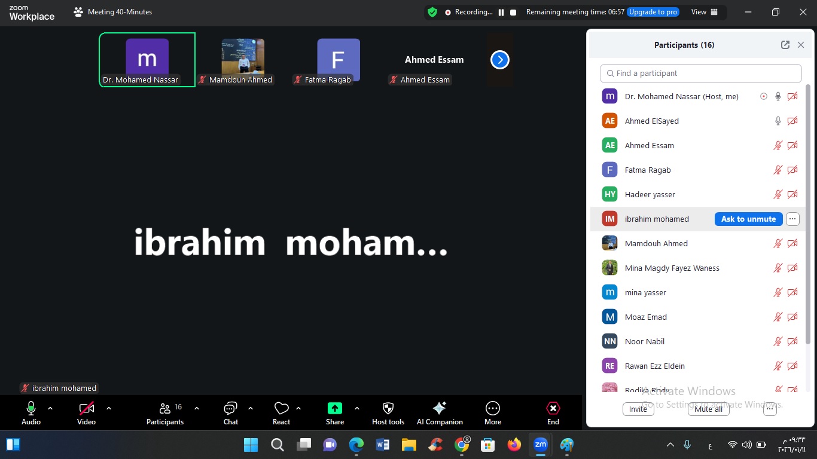Pop out the Participants panel to a window
Screen dimensions: 817x459
tap(785, 44)
